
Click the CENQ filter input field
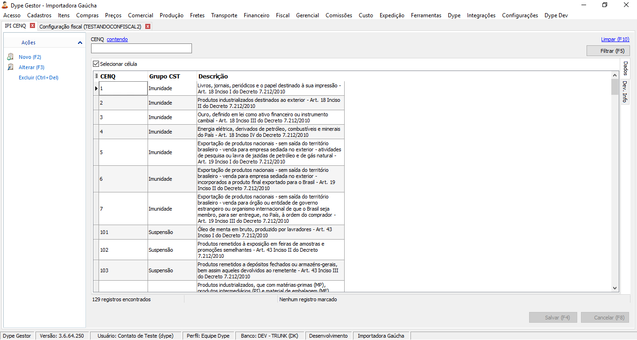[x=142, y=48]
